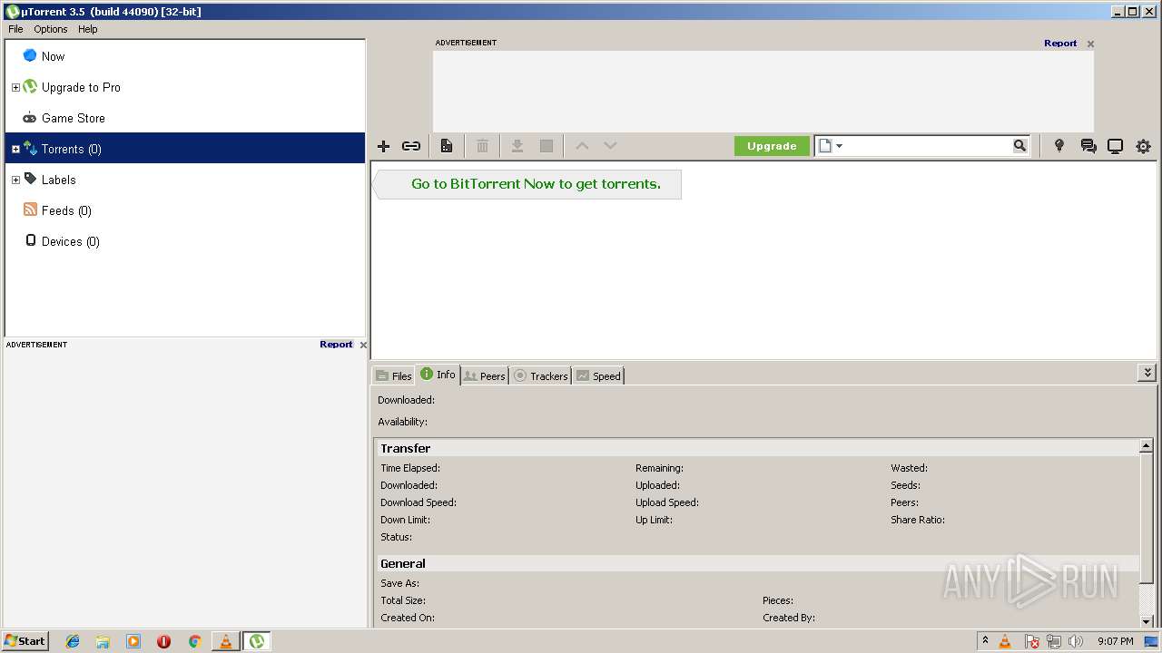Click inside the search input field

928,146
